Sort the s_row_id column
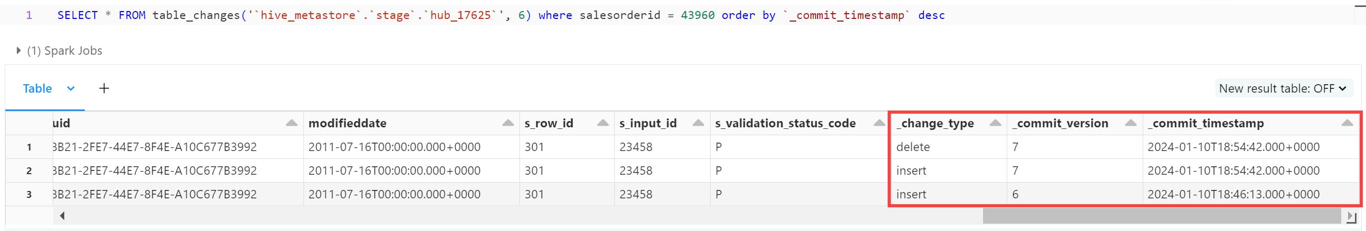The height and width of the screenshot is (231, 1366). [602, 123]
